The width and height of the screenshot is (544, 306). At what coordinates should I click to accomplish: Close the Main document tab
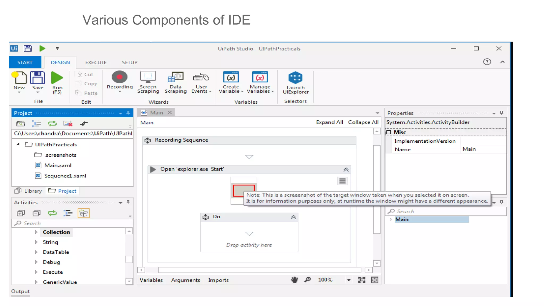pyautogui.click(x=169, y=112)
